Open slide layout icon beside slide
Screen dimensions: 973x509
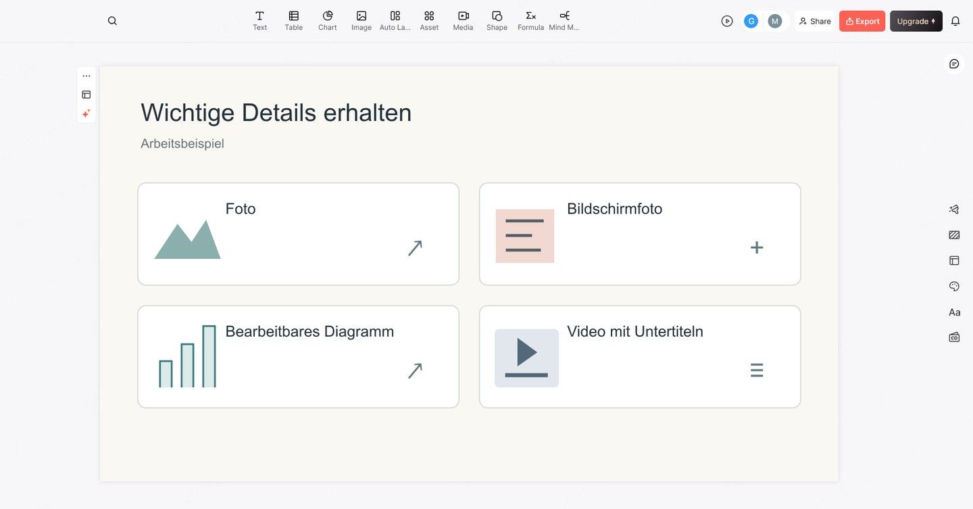point(86,95)
